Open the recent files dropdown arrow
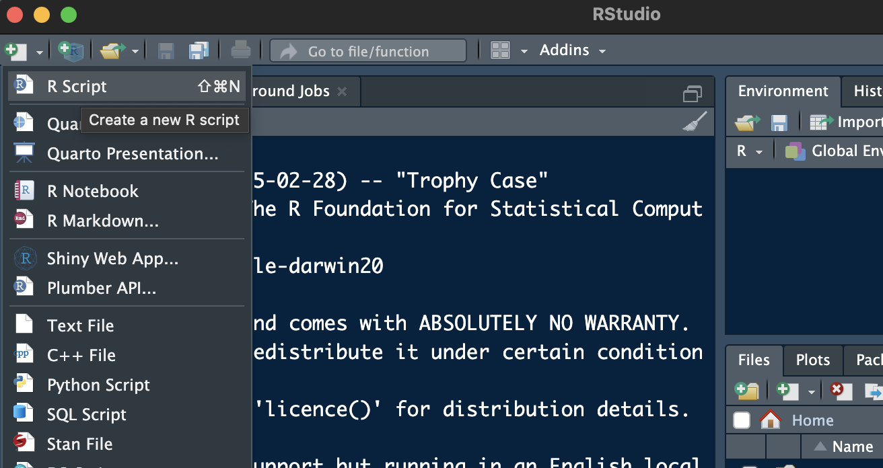 [135, 52]
